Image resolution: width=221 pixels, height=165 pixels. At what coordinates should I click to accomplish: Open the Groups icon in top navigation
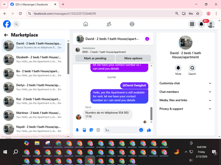(132, 24)
